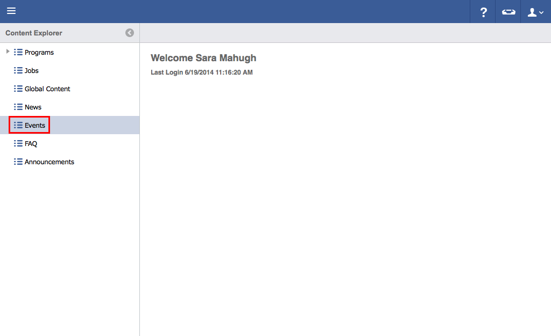Open the help question mark icon
This screenshot has width=551, height=336.
pyautogui.click(x=483, y=12)
